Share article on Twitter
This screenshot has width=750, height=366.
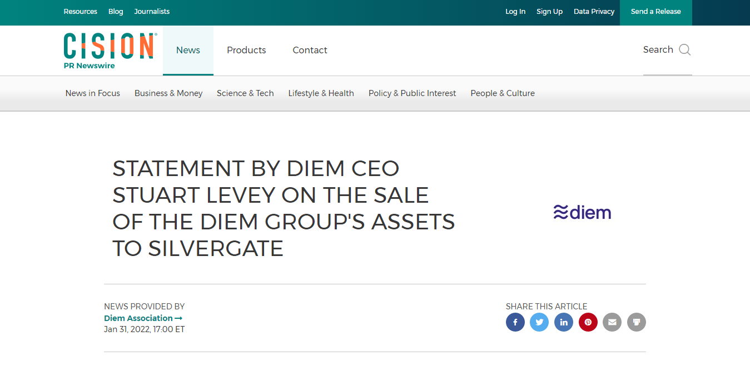(x=539, y=322)
